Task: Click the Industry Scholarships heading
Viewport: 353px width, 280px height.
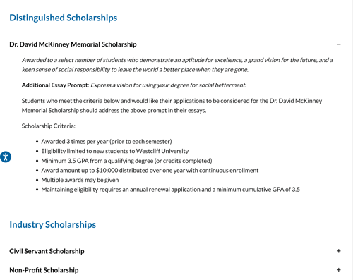Action: pos(53,224)
